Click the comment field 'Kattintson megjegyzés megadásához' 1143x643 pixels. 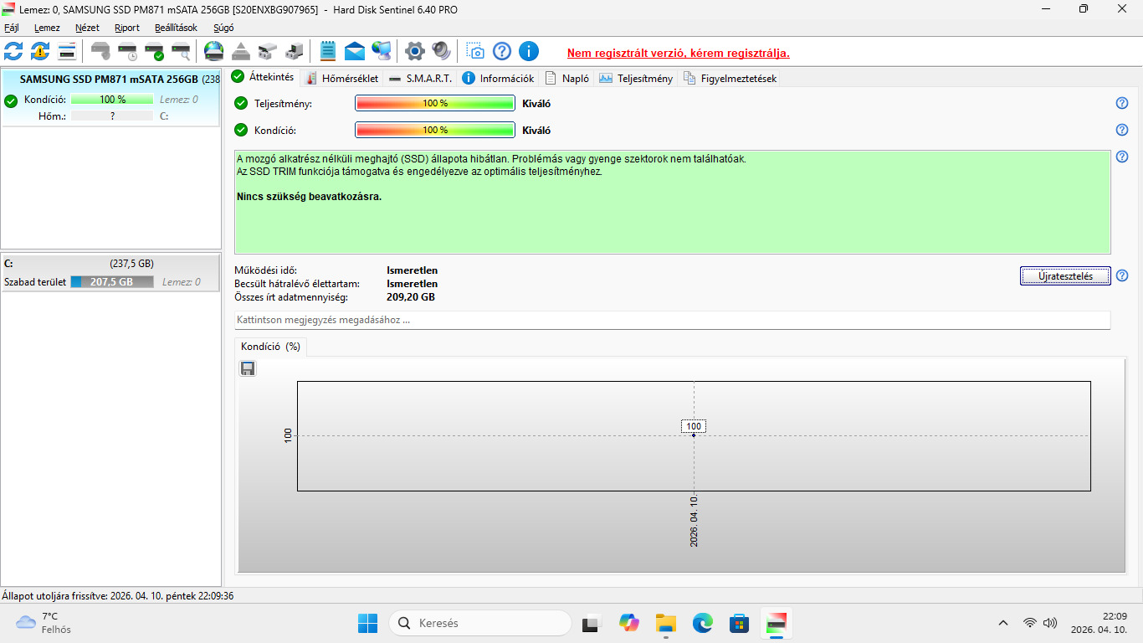[x=673, y=320]
